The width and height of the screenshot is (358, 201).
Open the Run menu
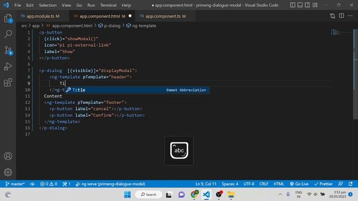click(x=91, y=5)
